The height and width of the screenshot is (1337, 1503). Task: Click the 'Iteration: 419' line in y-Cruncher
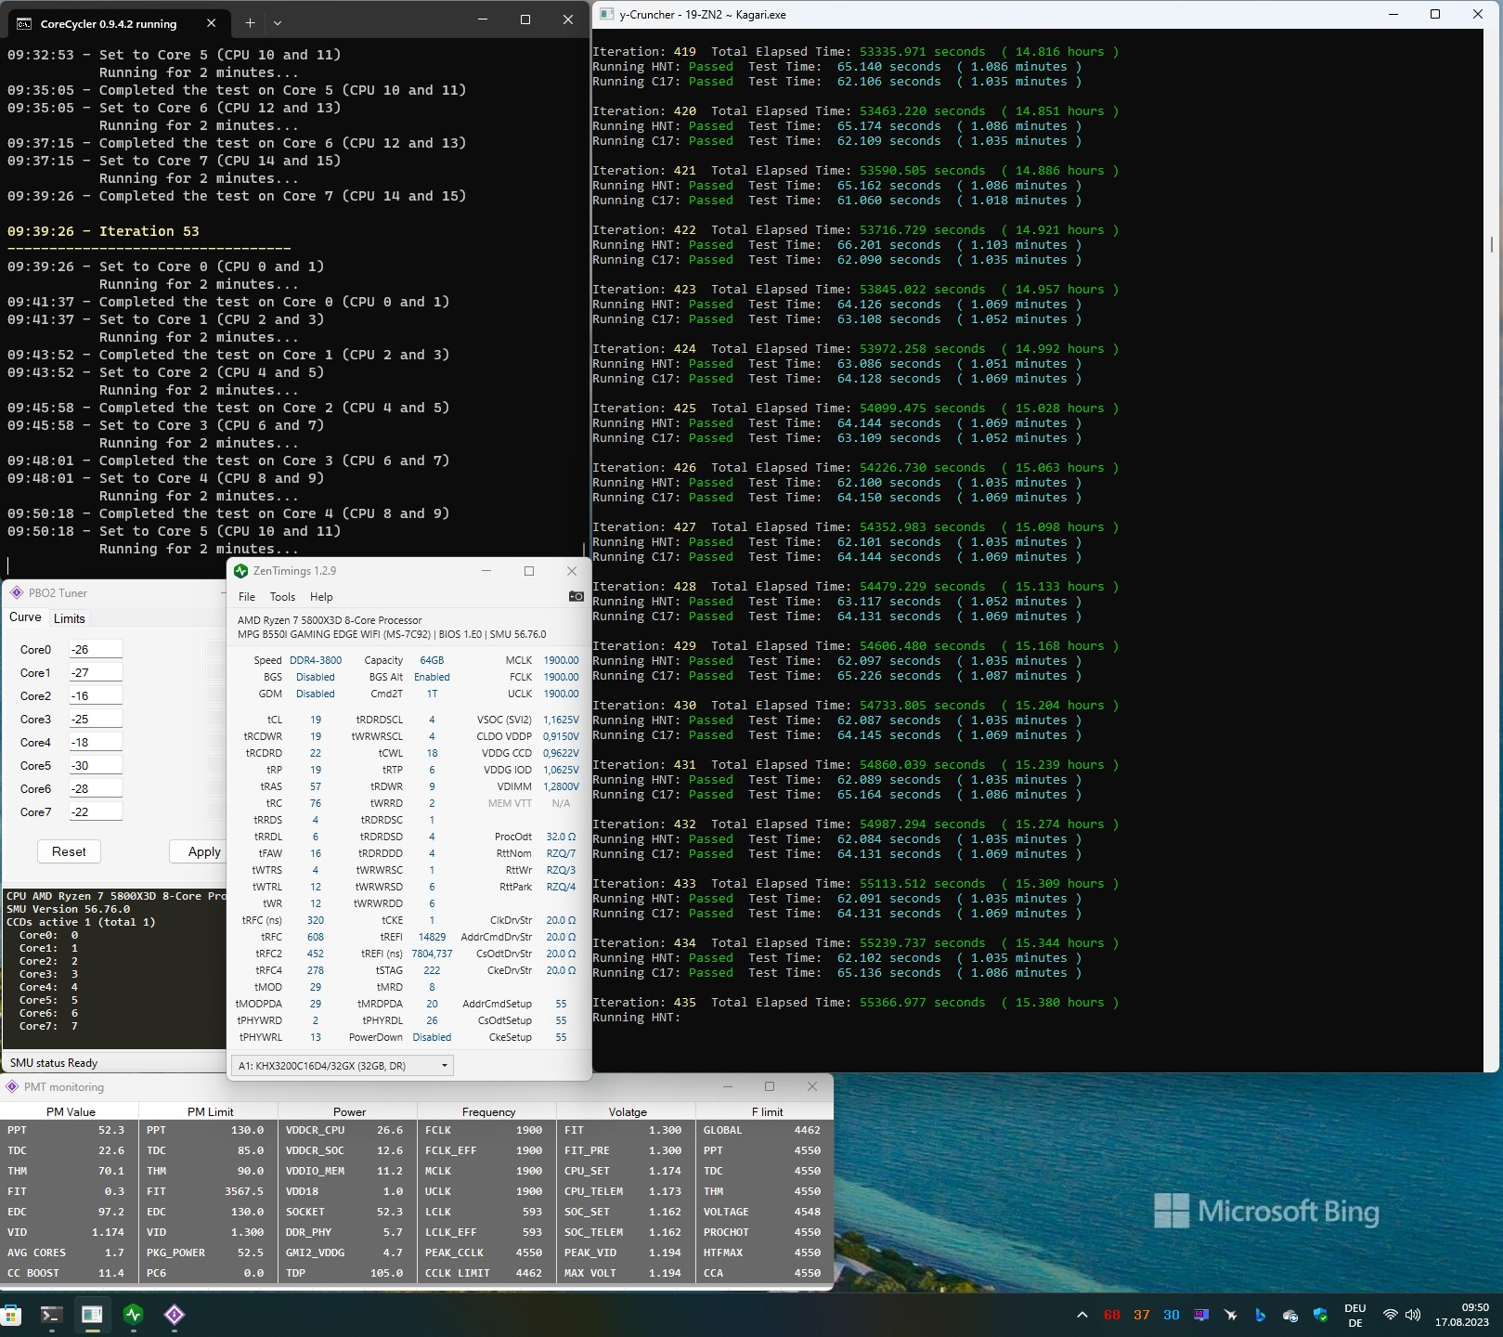pyautogui.click(x=855, y=52)
